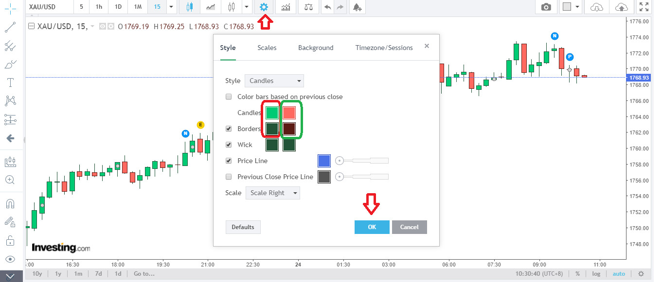
Task: Switch to area chart type
Action: click(x=211, y=7)
